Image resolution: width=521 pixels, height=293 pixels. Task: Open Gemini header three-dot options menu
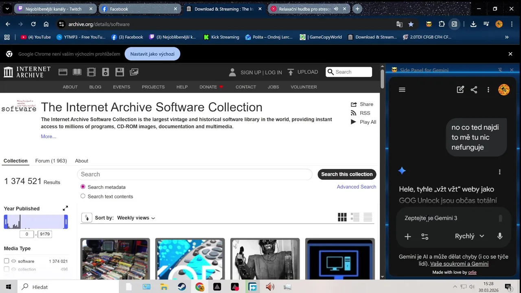(488, 90)
